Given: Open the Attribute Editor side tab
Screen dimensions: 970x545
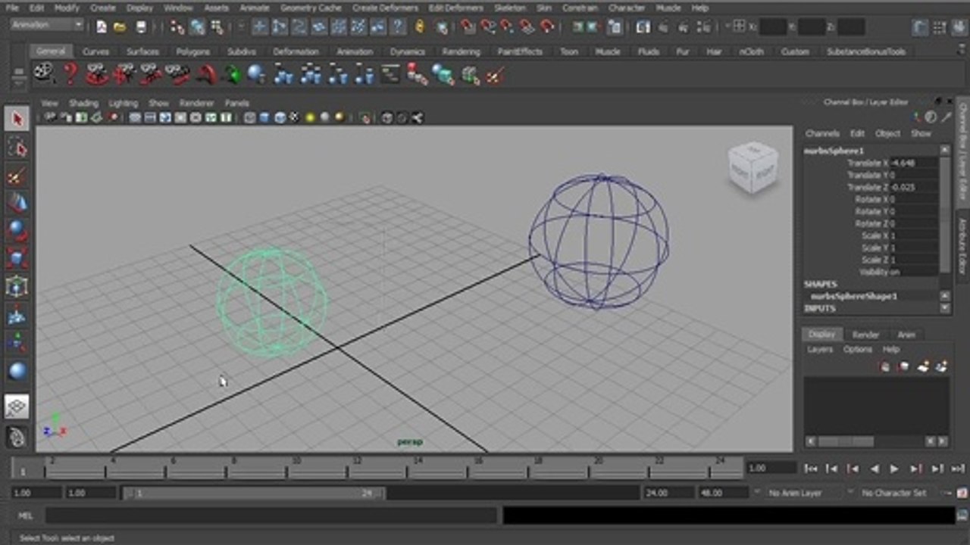Looking at the screenshot, I should coord(962,247).
